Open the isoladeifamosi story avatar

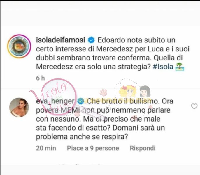coord(19,46)
